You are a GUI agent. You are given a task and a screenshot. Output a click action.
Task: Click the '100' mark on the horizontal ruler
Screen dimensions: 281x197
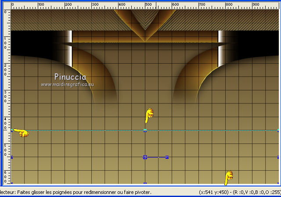tap(41, 4)
